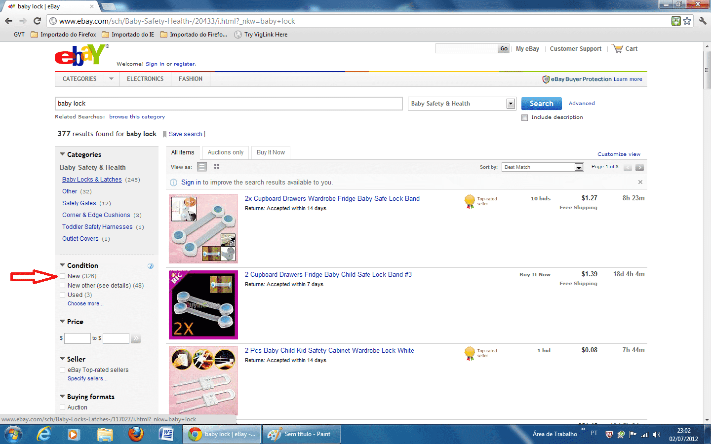Switch to Auctions only tab

pyautogui.click(x=226, y=152)
